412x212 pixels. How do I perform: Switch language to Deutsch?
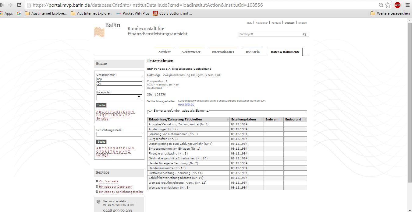tap(289, 23)
